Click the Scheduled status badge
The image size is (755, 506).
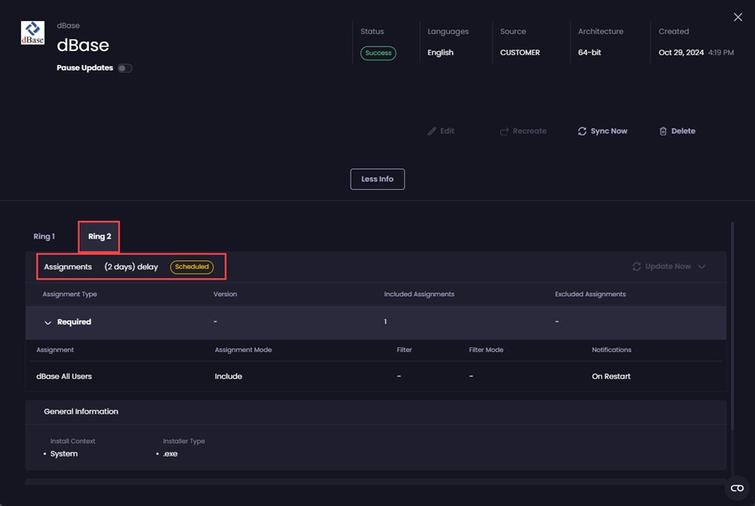tap(192, 267)
